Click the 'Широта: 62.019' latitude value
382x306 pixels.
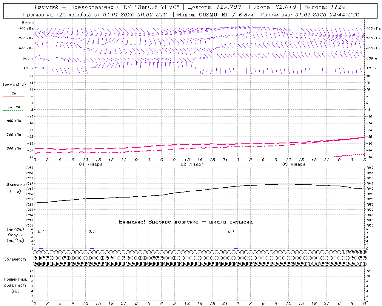tap(272, 7)
